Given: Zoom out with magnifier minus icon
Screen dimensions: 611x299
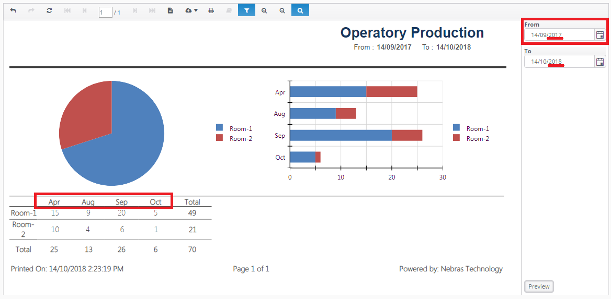Looking at the screenshot, I should tap(282, 10).
